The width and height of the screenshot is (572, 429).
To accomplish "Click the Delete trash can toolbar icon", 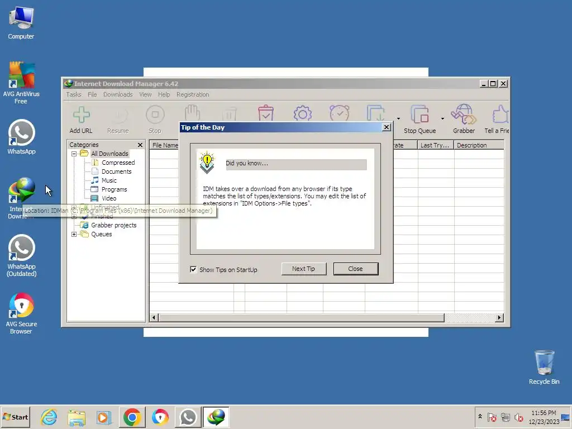I will click(x=230, y=114).
